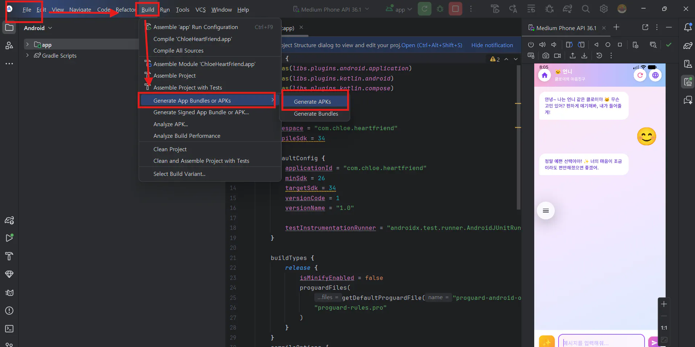Mute the emulator with volume down
The height and width of the screenshot is (347, 695).
[554, 45]
